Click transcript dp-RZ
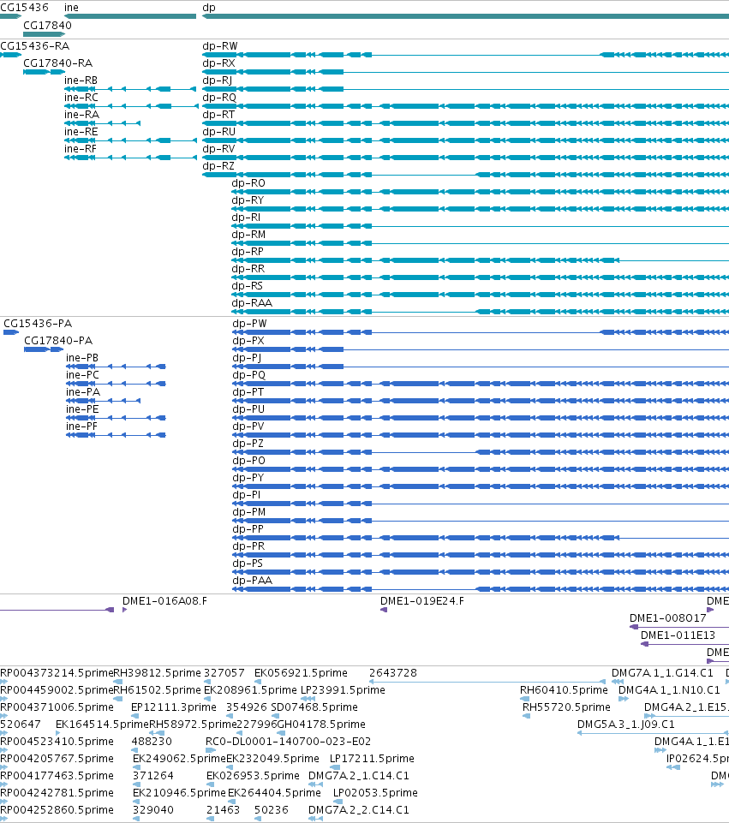 218,166
